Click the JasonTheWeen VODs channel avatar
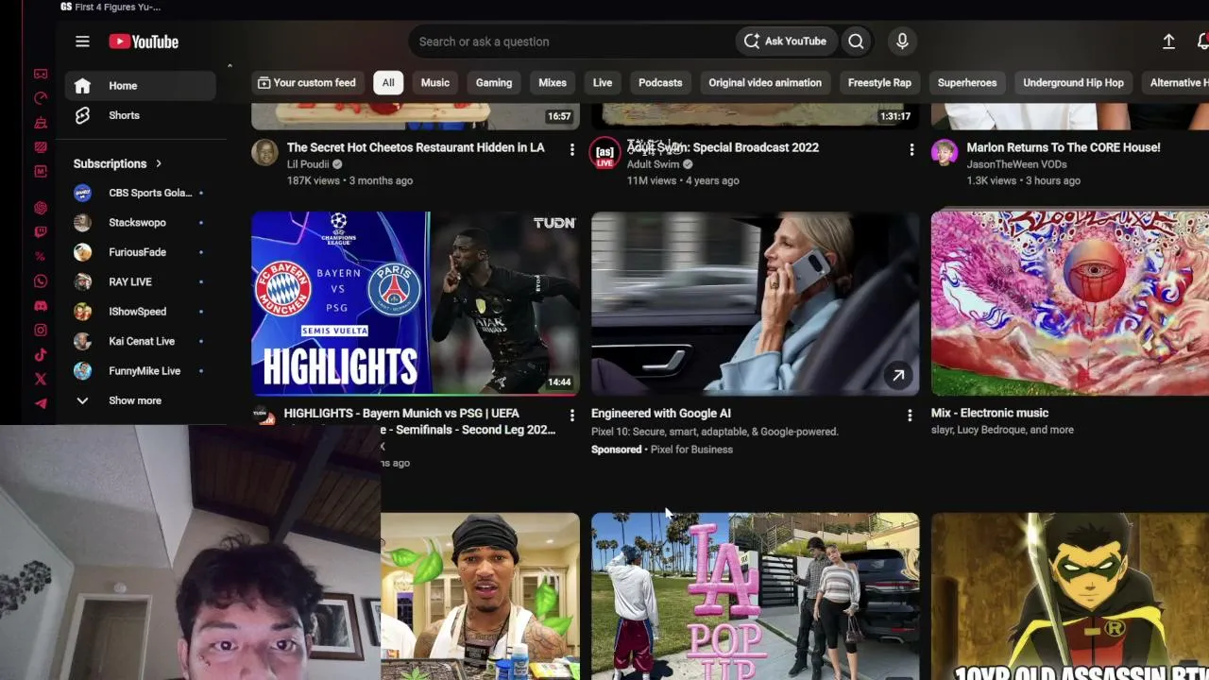1209x680 pixels. pyautogui.click(x=945, y=152)
